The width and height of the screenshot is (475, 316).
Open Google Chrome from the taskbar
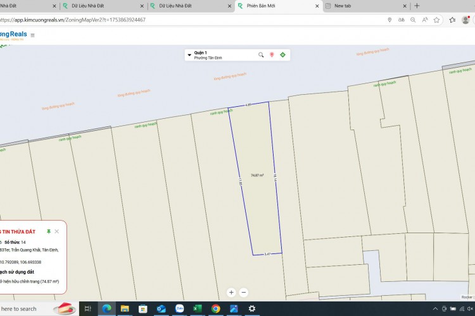click(216, 309)
